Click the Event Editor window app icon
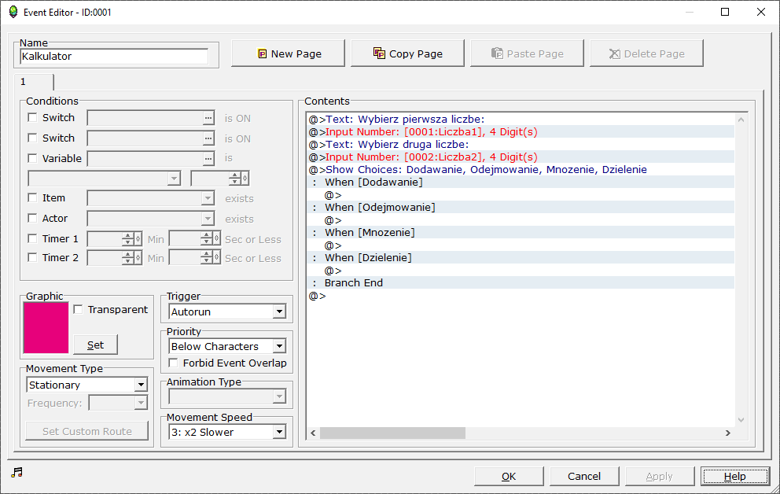The height and width of the screenshot is (494, 780). point(13,12)
